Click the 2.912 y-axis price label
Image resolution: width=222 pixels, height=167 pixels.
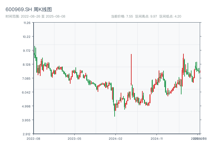(x=27, y=134)
